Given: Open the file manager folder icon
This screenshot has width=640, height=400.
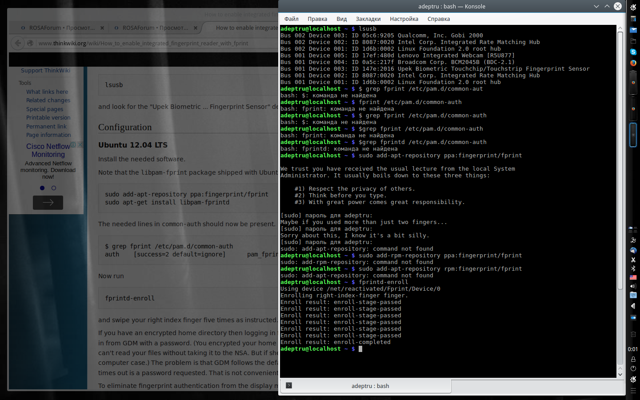Looking at the screenshot, I should (633, 41).
